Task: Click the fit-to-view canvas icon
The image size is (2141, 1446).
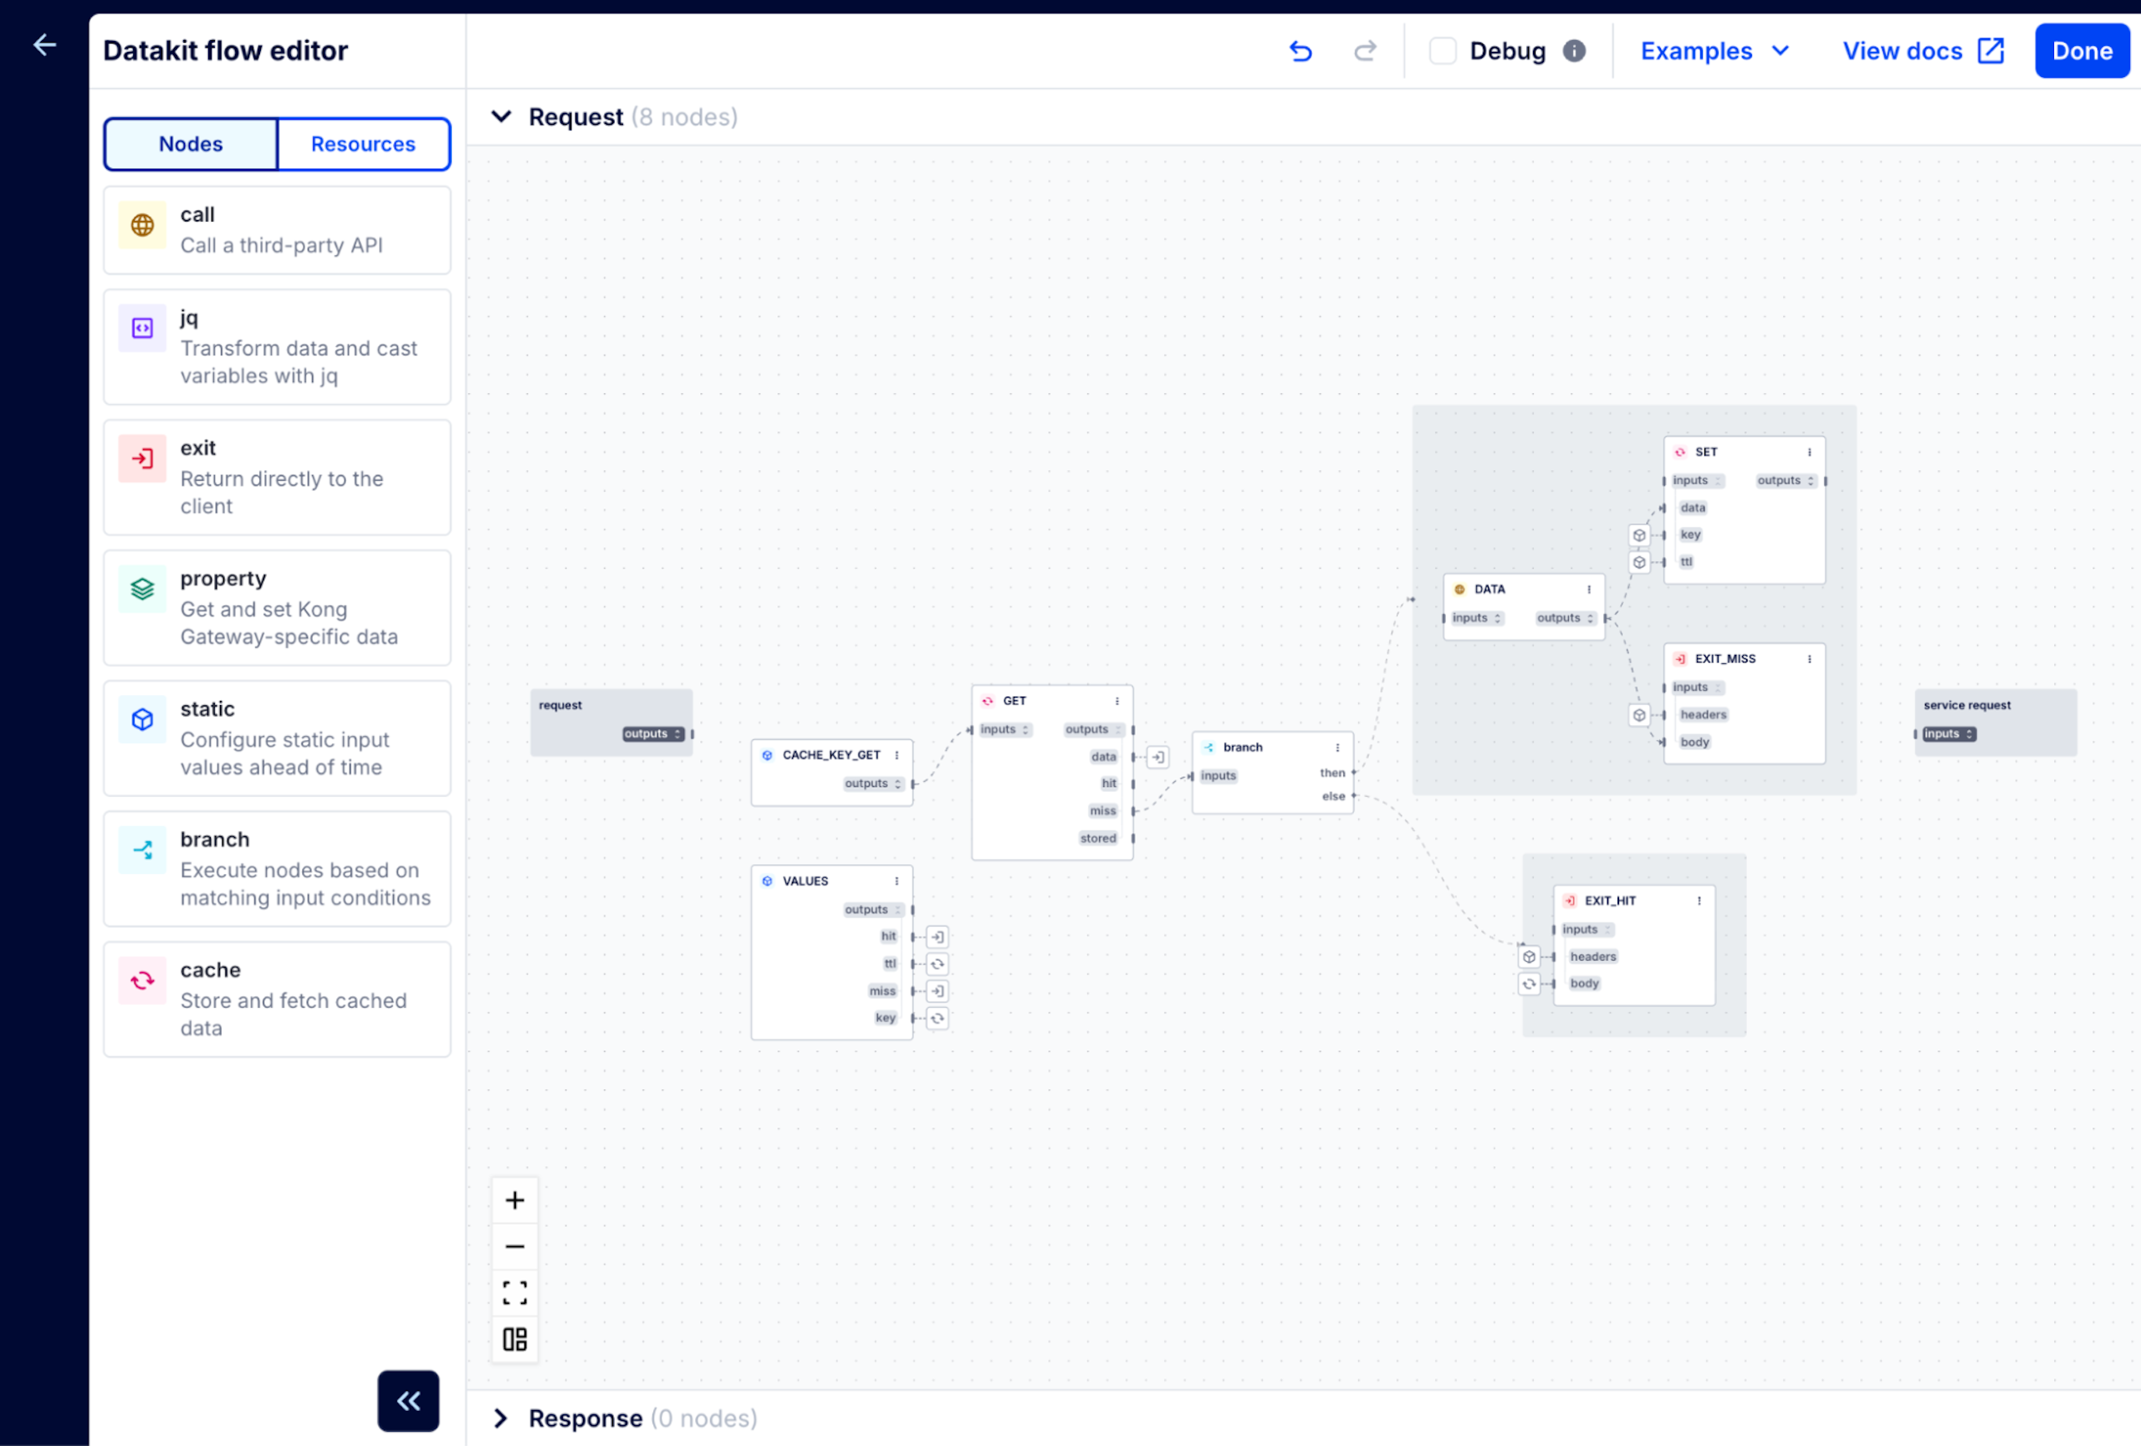Action: coord(515,1292)
